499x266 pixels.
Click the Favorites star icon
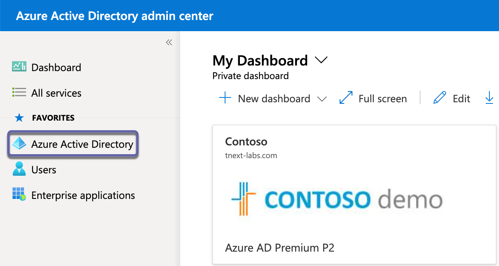pyautogui.click(x=19, y=118)
